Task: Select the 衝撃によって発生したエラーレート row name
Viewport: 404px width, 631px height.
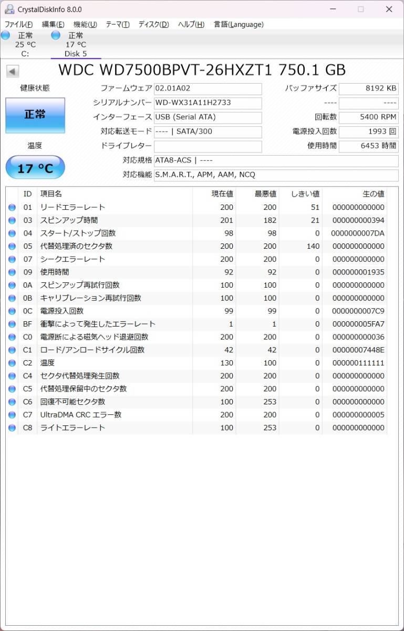Action: 98,324
